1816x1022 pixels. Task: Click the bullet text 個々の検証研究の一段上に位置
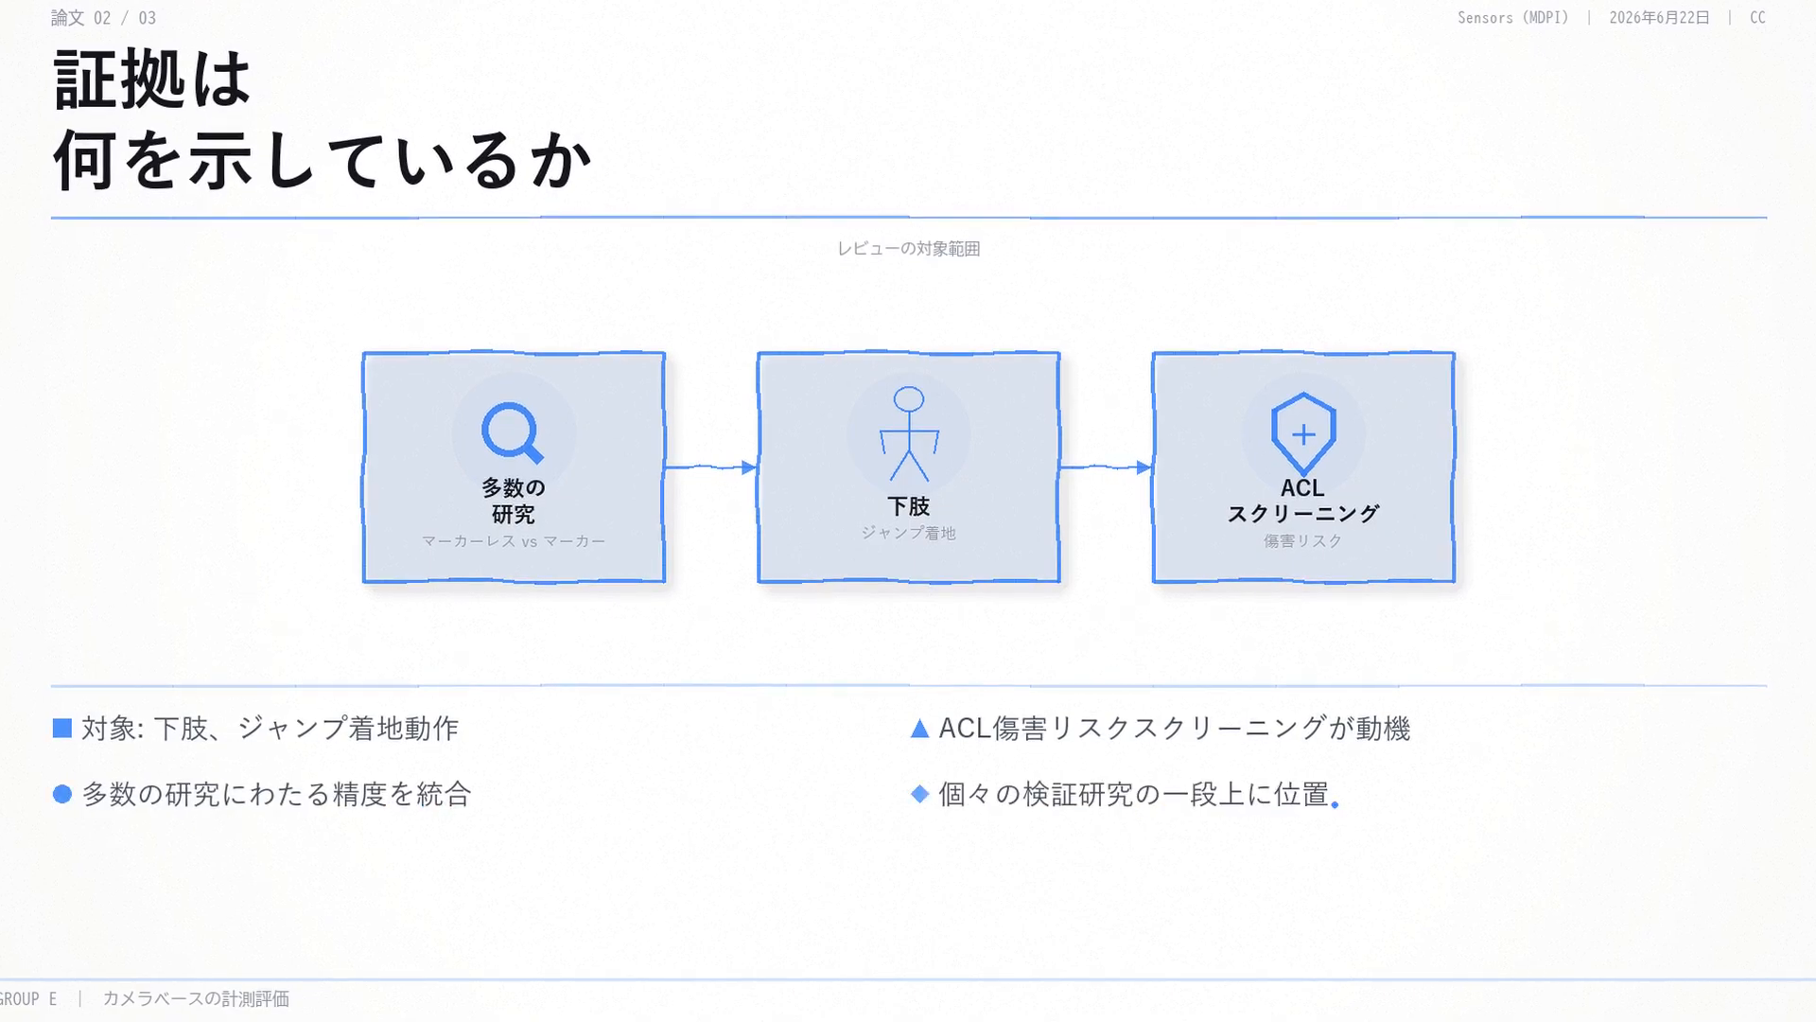[1134, 794]
